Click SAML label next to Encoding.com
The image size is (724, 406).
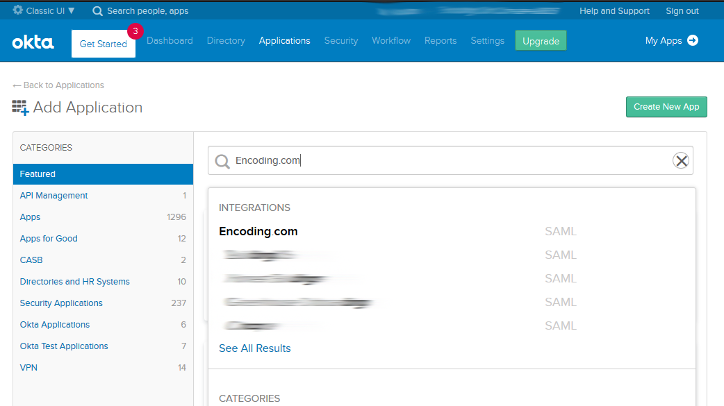click(561, 231)
